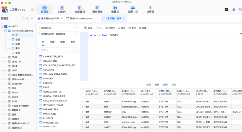Viewport: 242px width, 132px height.
Task: Collapse the sidebar with the menu icon
Action: [32, 9]
